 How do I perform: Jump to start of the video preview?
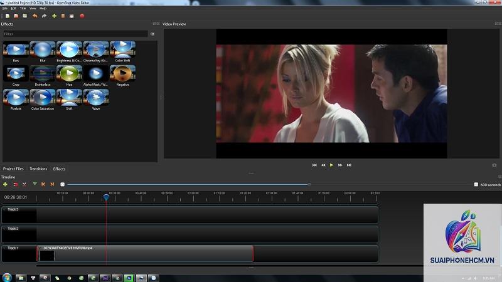coord(314,165)
